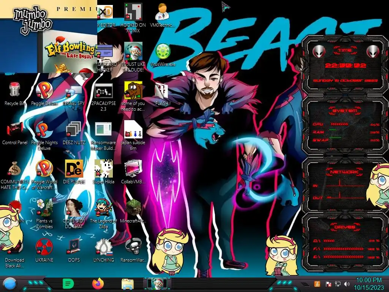
Task: Select the CollabVMB... icon
Action: (133, 169)
